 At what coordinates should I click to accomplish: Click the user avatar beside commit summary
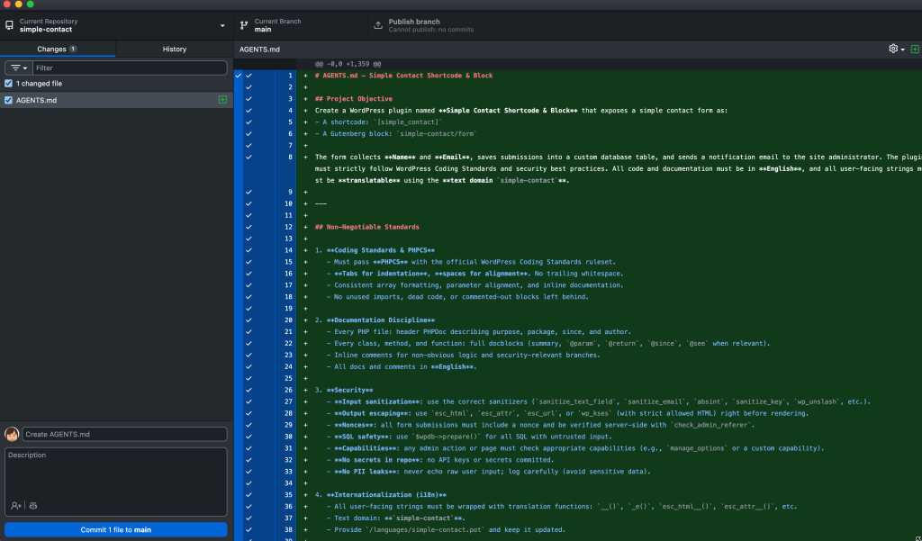[x=12, y=434]
